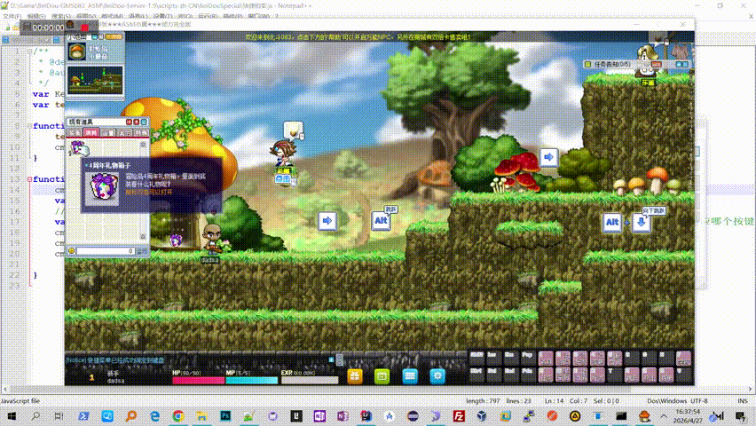Open PowerShell from the taskbar

point(83,416)
